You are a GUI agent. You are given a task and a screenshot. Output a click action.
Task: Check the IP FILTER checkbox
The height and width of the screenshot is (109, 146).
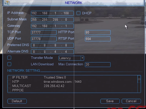(x=9, y=78)
